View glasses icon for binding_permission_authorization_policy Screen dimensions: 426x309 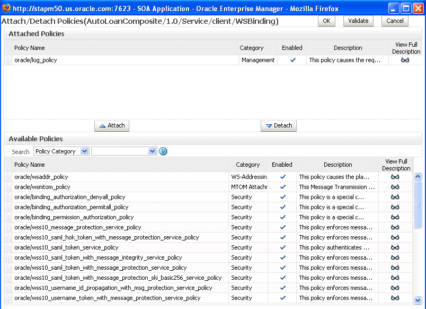[x=395, y=217]
